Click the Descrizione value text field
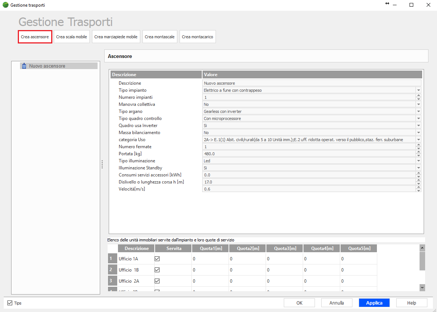 [x=312, y=83]
